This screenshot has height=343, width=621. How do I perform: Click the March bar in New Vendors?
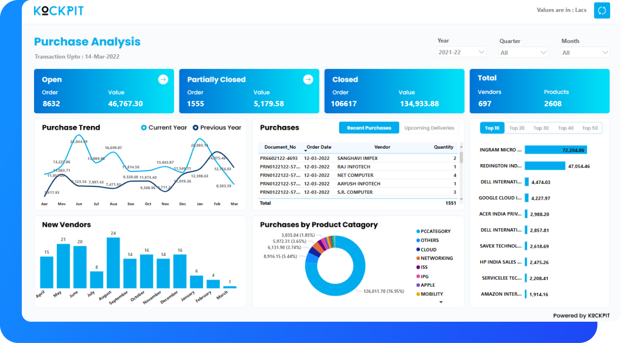230,287
